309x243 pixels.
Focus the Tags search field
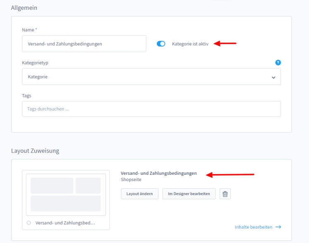pos(151,109)
